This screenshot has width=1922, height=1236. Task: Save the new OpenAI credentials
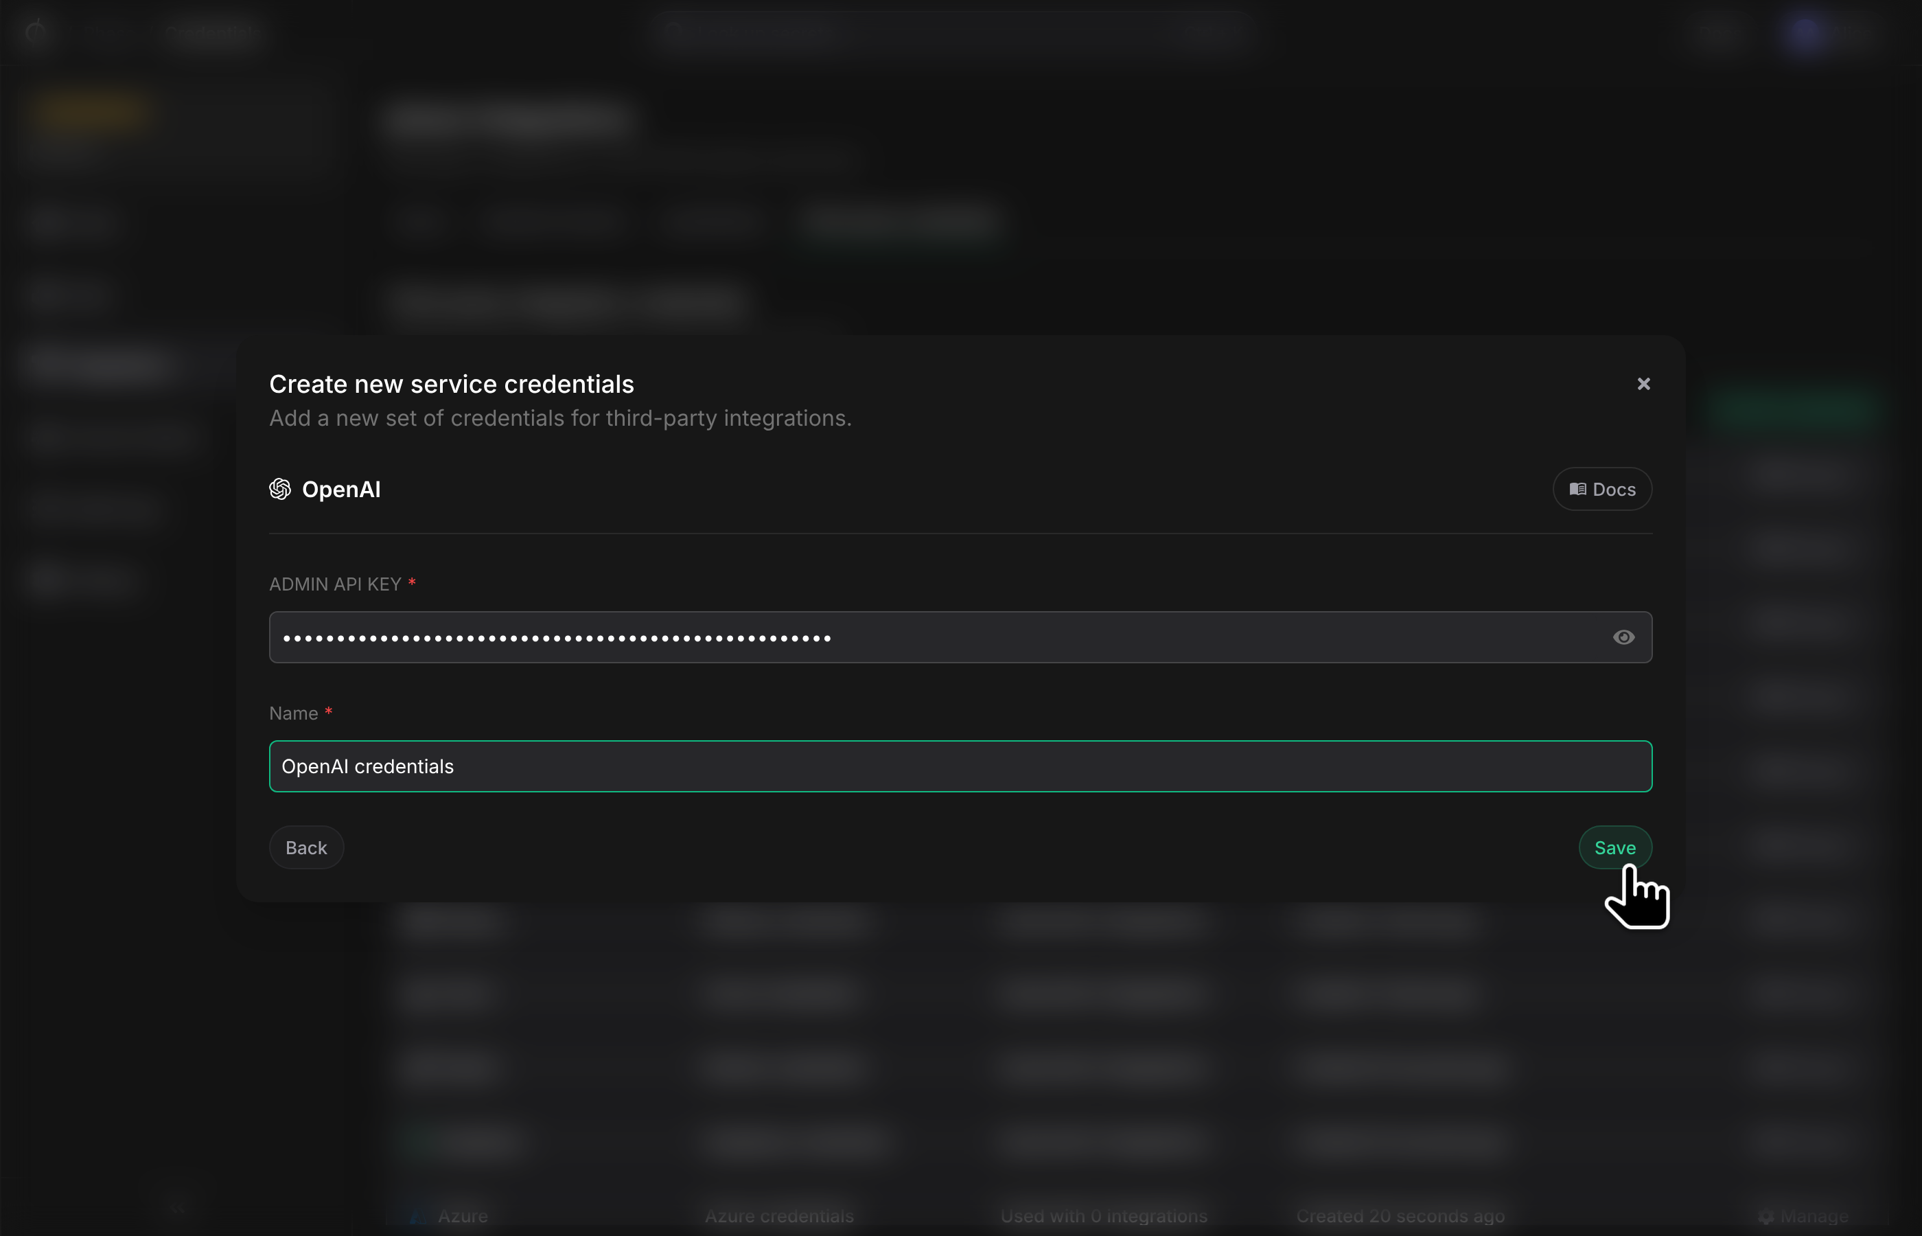click(x=1614, y=847)
